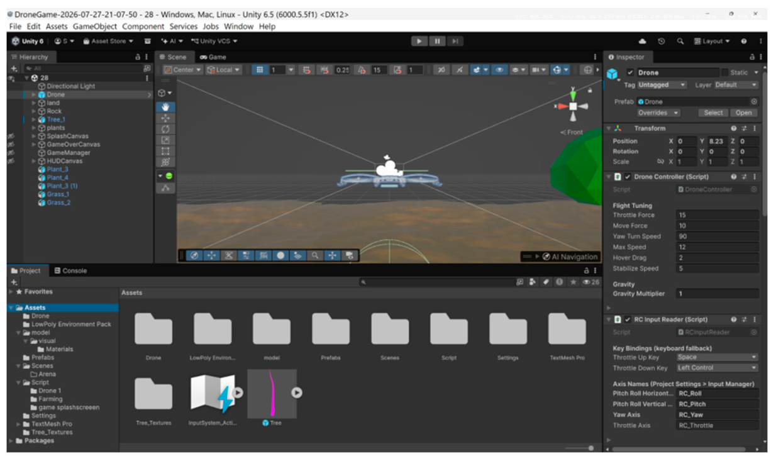The image size is (776, 461).
Task: Open the Asset Store button
Action: click(x=108, y=42)
